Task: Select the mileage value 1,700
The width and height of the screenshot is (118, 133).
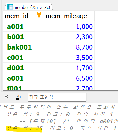Action: click(x=69, y=68)
